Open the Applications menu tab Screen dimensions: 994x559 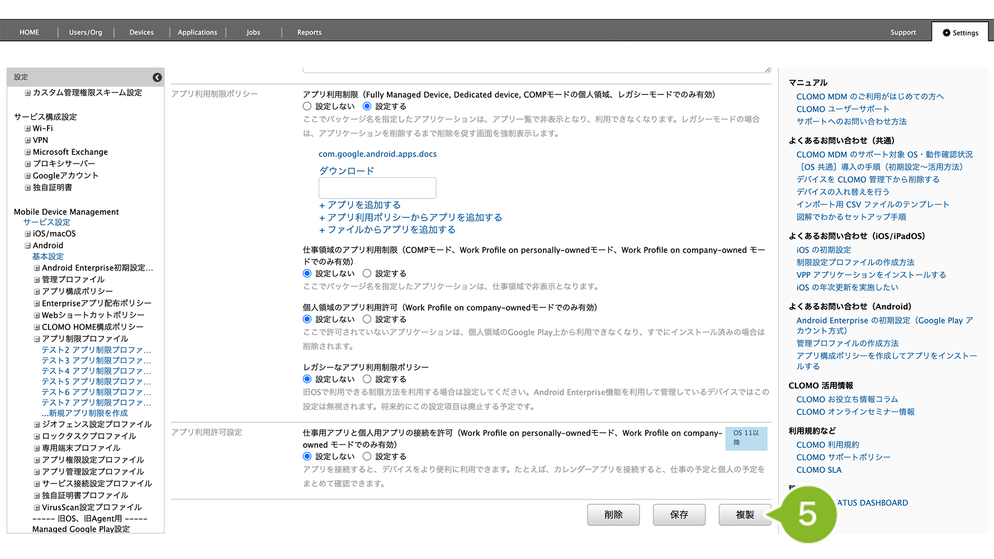pos(197,32)
